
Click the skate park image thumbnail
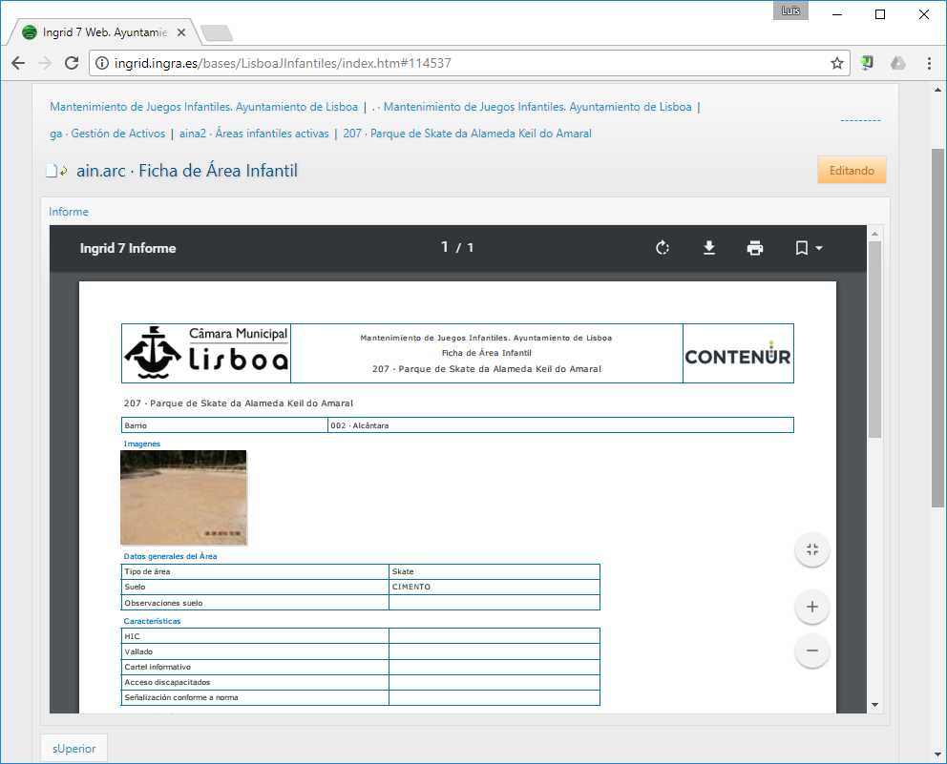click(183, 498)
